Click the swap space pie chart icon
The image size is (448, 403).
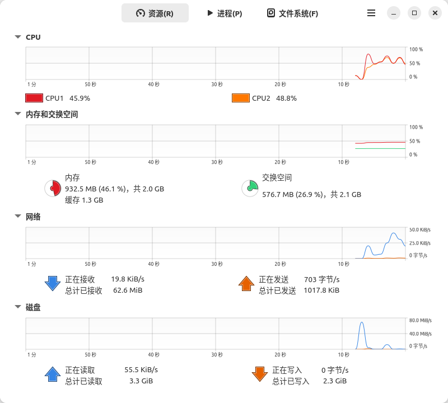click(249, 189)
